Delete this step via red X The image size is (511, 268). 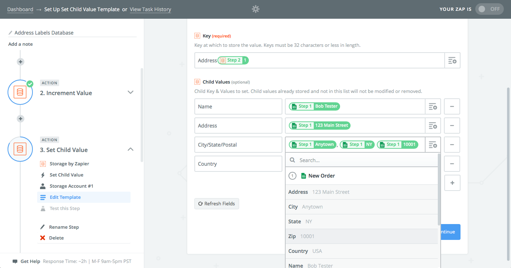43,238
